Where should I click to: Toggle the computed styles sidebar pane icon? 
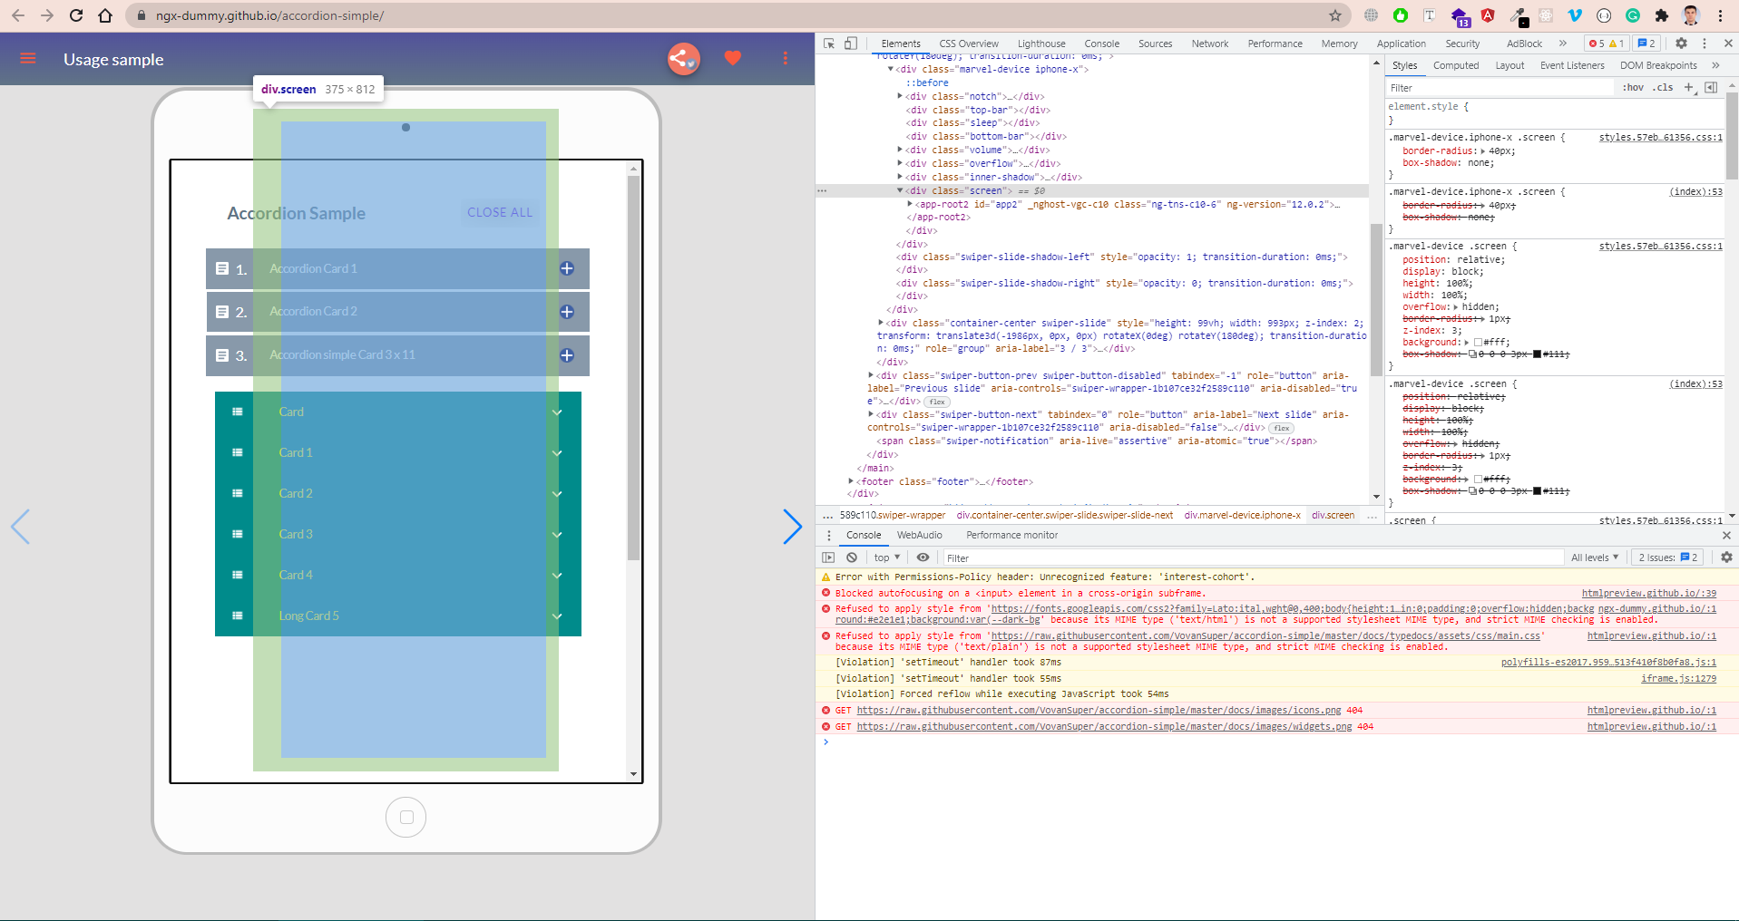click(x=1711, y=88)
